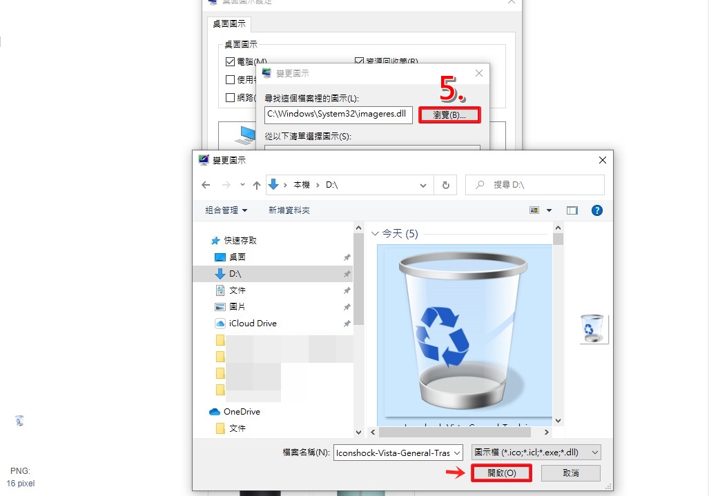Open 文件 under quick access

[x=237, y=290]
